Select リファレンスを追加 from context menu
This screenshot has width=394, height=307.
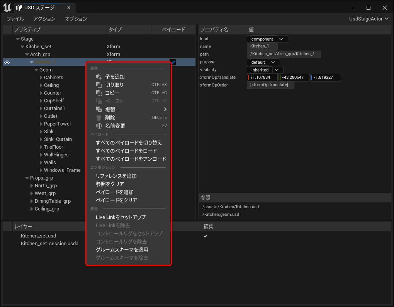click(116, 176)
